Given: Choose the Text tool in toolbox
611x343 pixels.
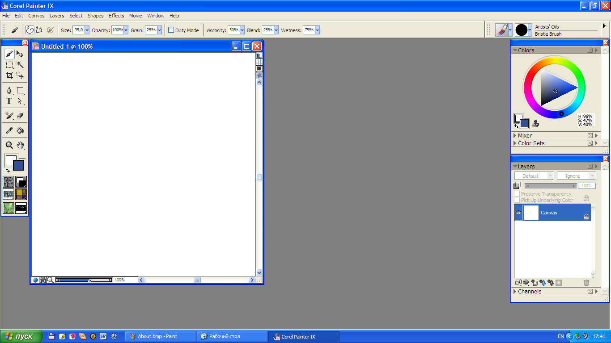Looking at the screenshot, I should pyautogui.click(x=9, y=101).
